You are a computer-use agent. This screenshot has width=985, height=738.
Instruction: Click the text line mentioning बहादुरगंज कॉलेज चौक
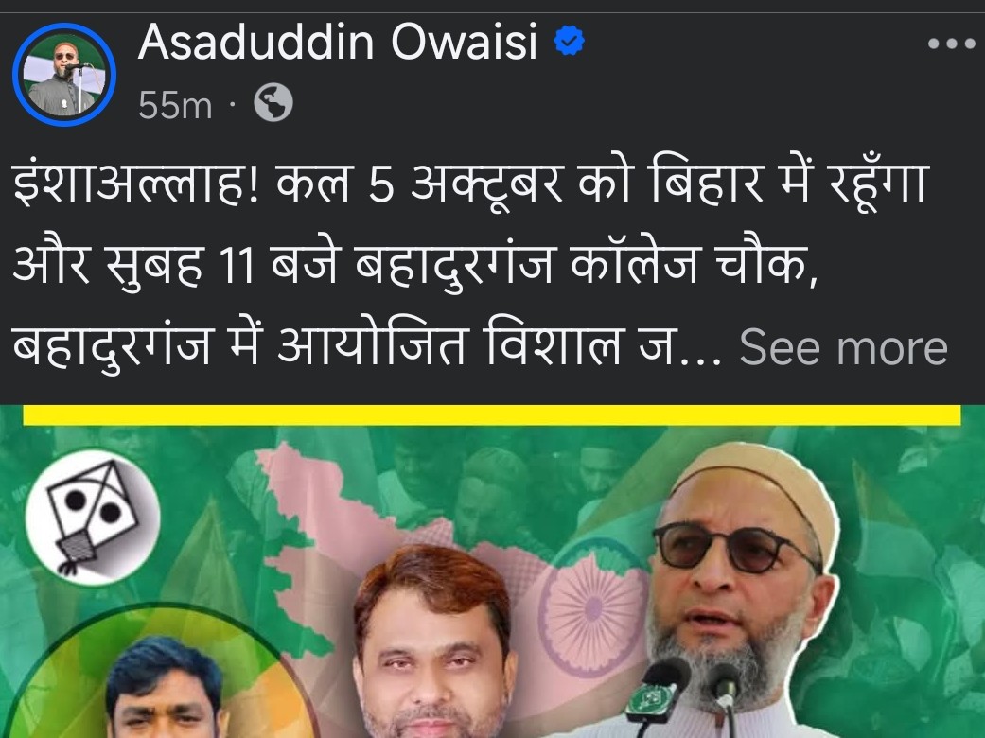pyautogui.click(x=415, y=266)
